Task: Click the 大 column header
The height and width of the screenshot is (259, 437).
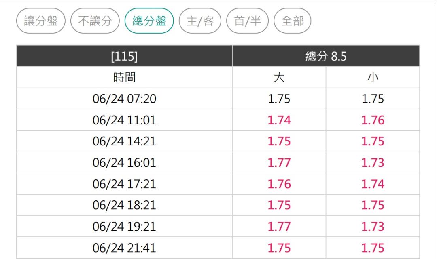Action: pyautogui.click(x=279, y=77)
